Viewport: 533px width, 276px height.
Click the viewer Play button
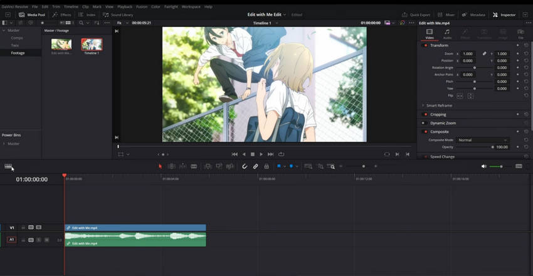pyautogui.click(x=261, y=154)
